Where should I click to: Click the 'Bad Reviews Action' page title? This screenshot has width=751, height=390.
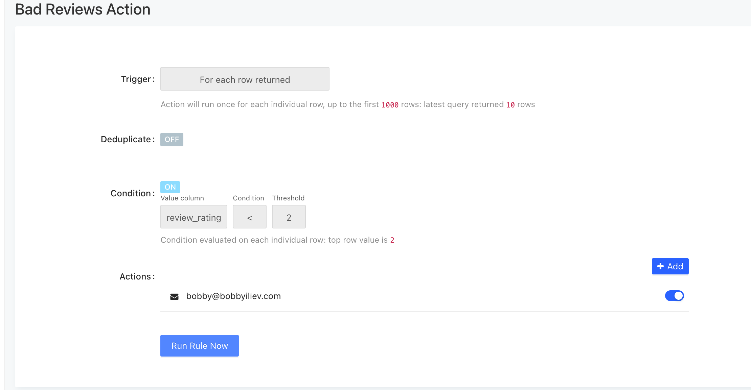[83, 9]
